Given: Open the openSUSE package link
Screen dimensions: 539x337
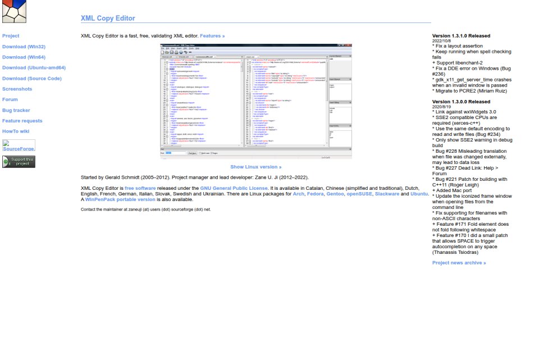Looking at the screenshot, I should tap(359, 194).
